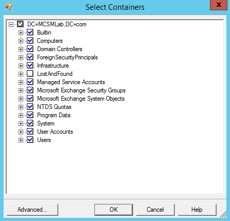This screenshot has height=221, width=230.
Task: Uncheck the Infrastructure checkbox
Action: pos(30,65)
